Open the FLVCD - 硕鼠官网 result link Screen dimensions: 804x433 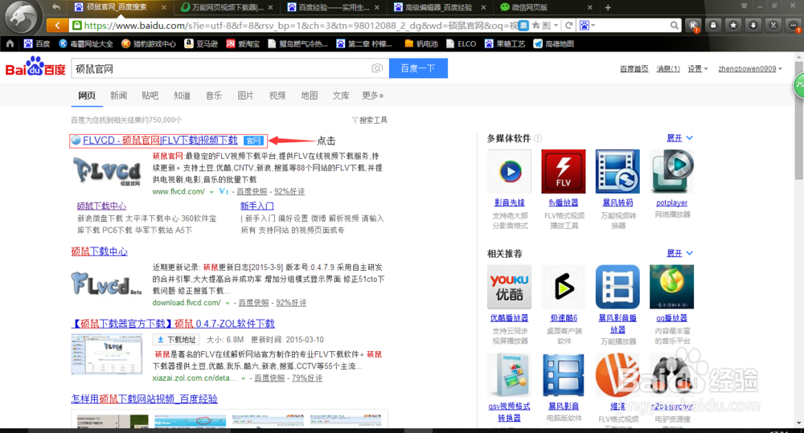click(x=160, y=140)
